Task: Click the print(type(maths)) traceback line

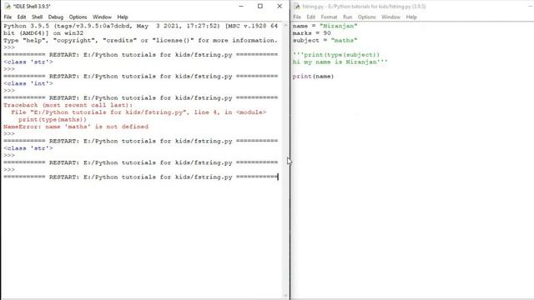Action: [x=53, y=119]
